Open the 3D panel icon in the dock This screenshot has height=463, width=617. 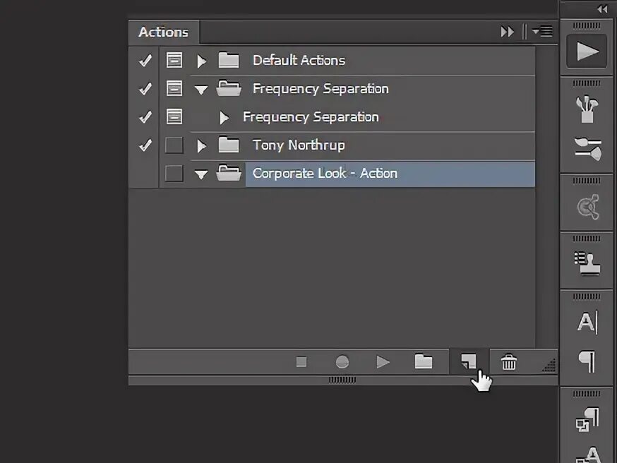(x=587, y=206)
